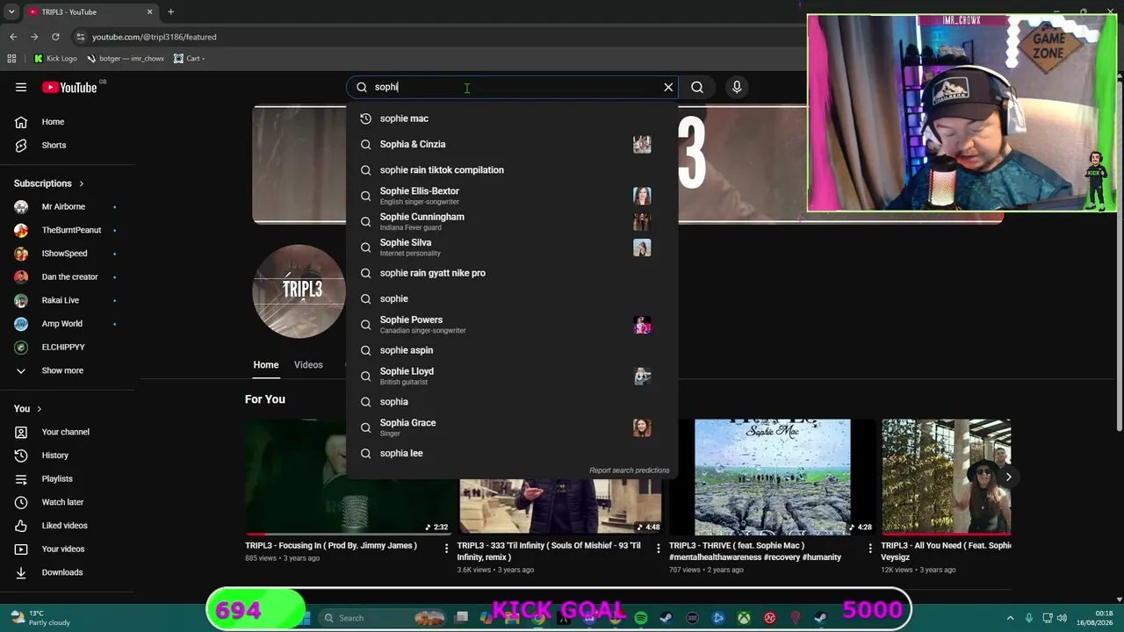Image resolution: width=1124 pixels, height=632 pixels.
Task: Choose 'Sophie Silva' suggestion
Action: 512,248
